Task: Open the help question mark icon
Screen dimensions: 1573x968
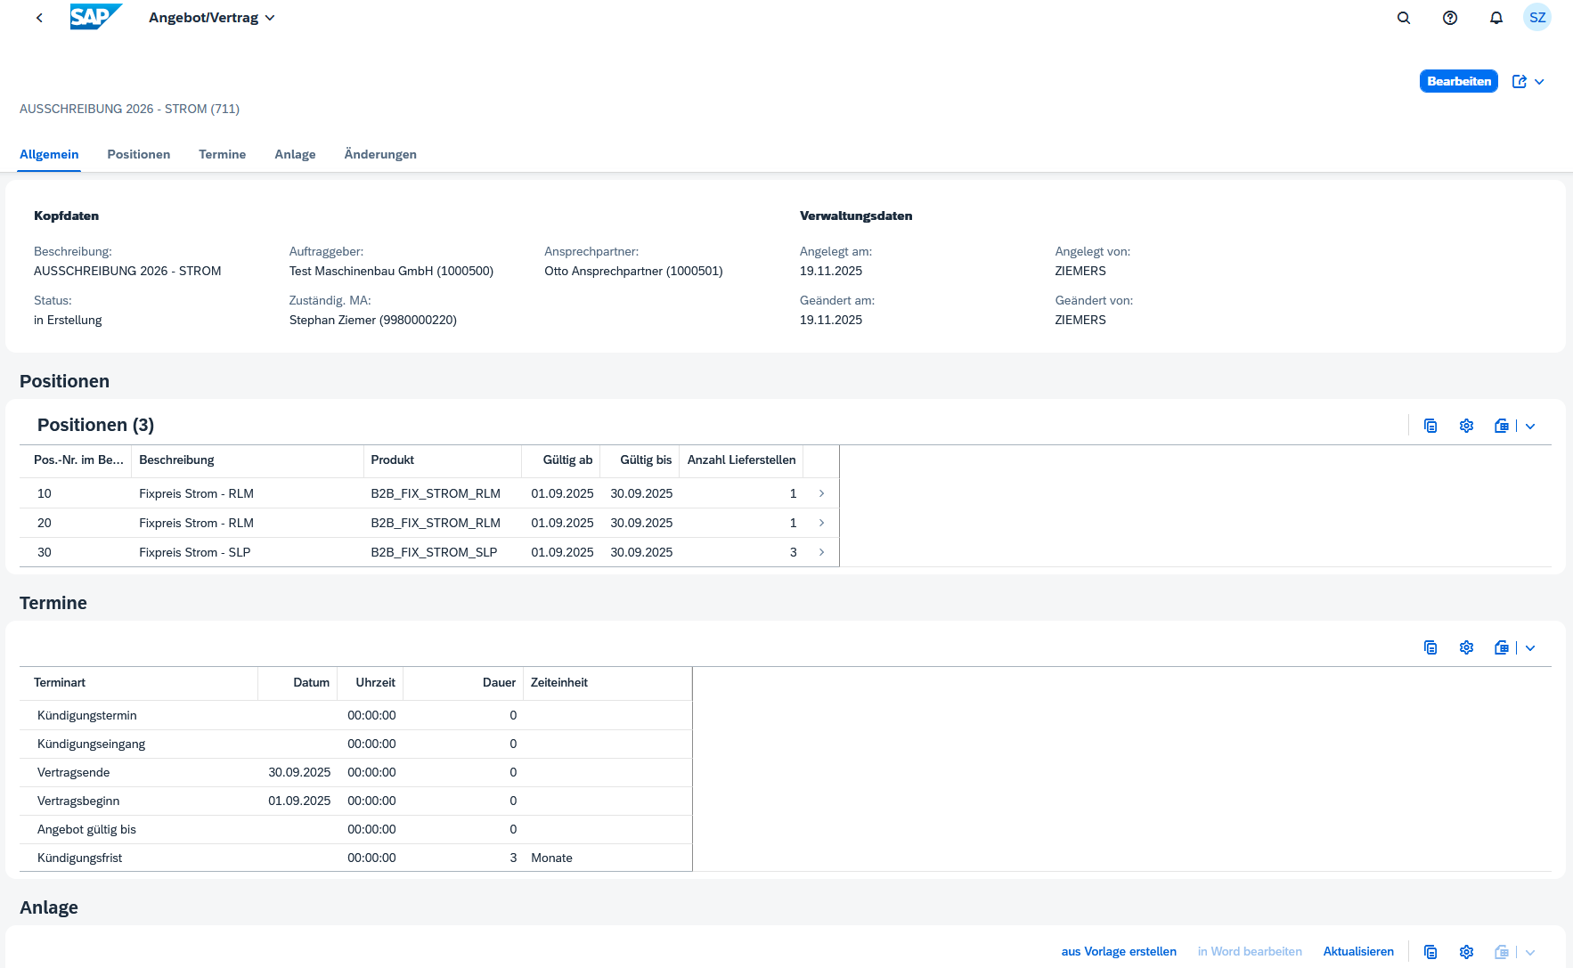Action: click(x=1450, y=18)
